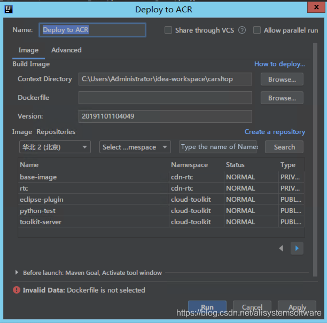Open the Select namespace dropdown
The height and width of the screenshot is (323, 327).
pyautogui.click(x=135, y=147)
